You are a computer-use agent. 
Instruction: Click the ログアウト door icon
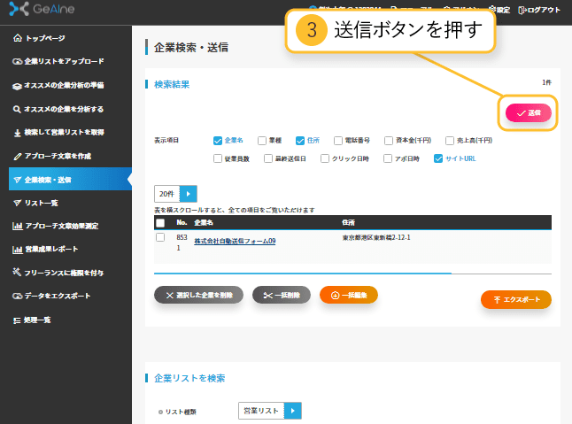tap(522, 11)
